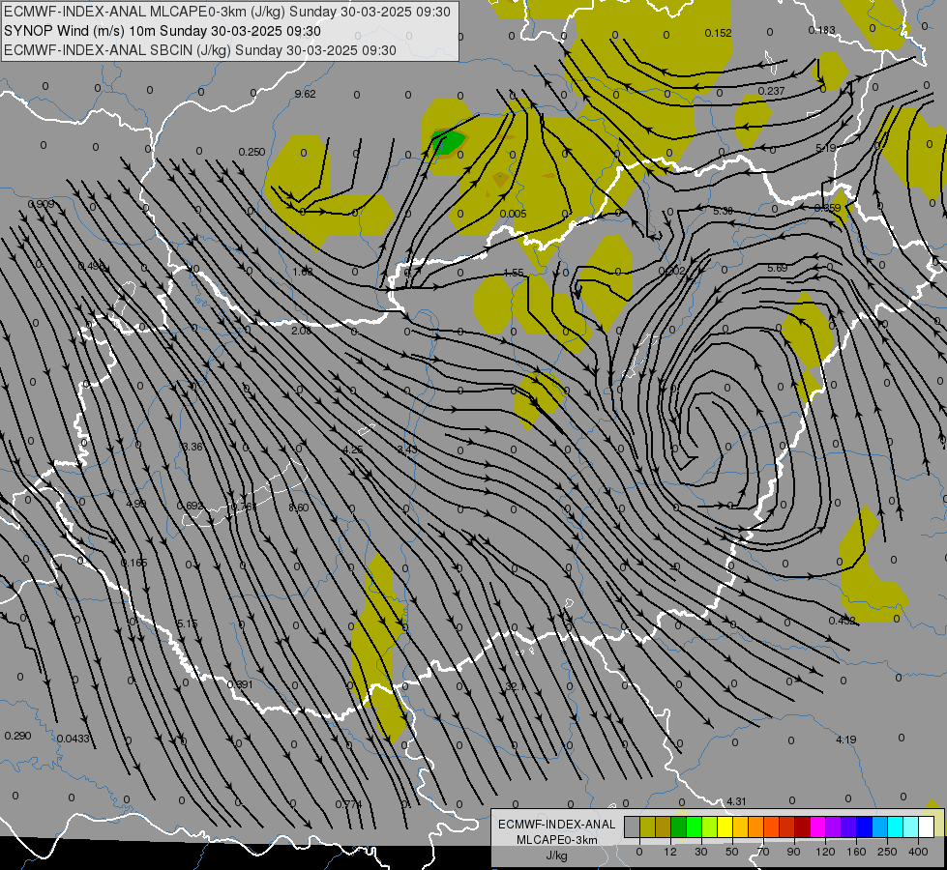Click the map value '32.1'
947x870 pixels.
[x=516, y=686]
